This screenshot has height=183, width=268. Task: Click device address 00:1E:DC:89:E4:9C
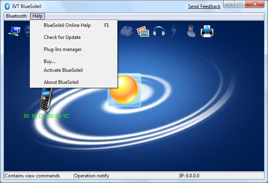(46, 116)
